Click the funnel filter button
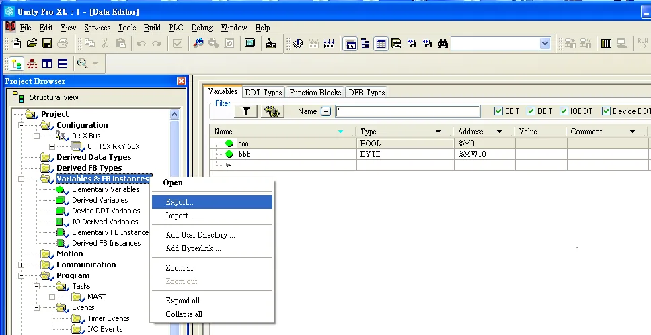651x335 pixels. coord(246,111)
